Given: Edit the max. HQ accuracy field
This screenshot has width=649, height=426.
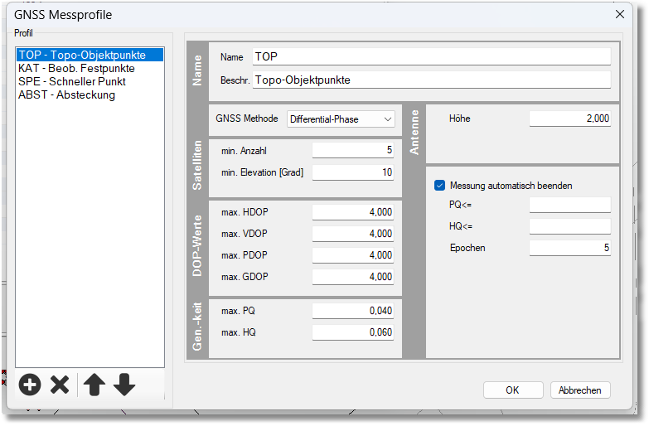Looking at the screenshot, I should [x=352, y=332].
